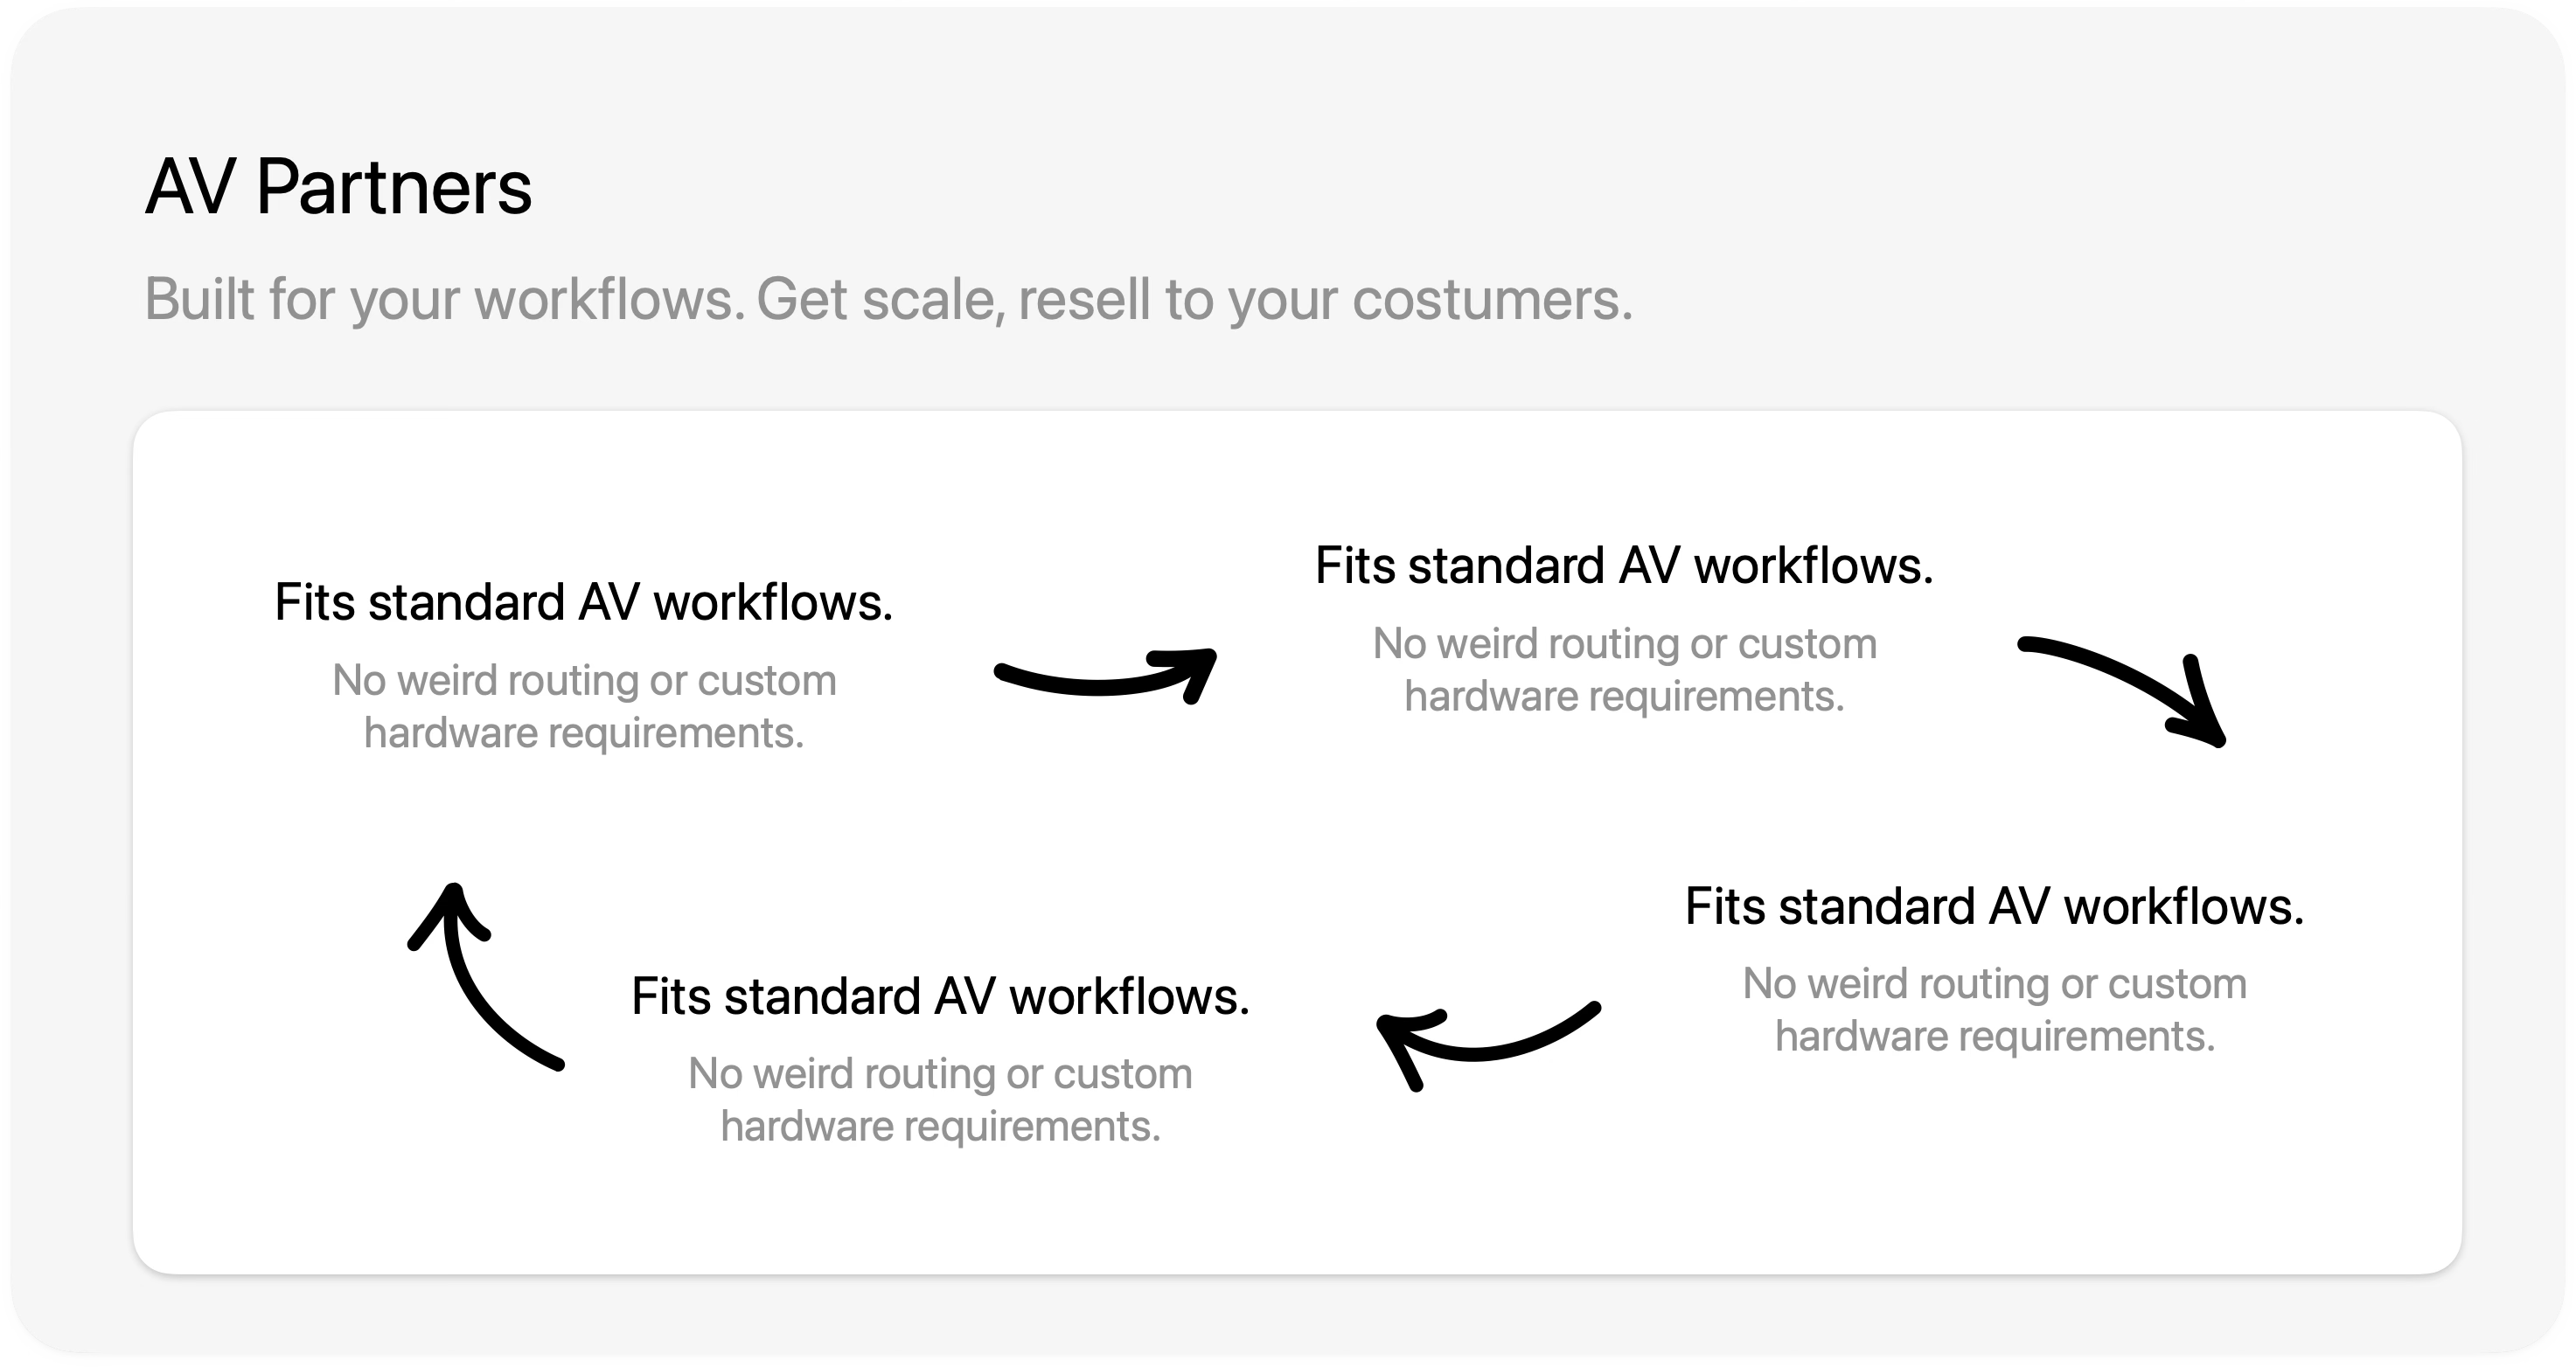Screen dimensions: 2576x1367
Task: Click the top-left 'No weird routing' description
Action: (583, 681)
